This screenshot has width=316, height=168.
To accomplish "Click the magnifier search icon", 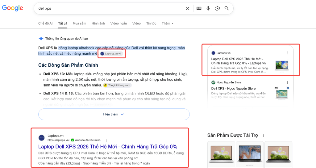I will coord(227,8).
